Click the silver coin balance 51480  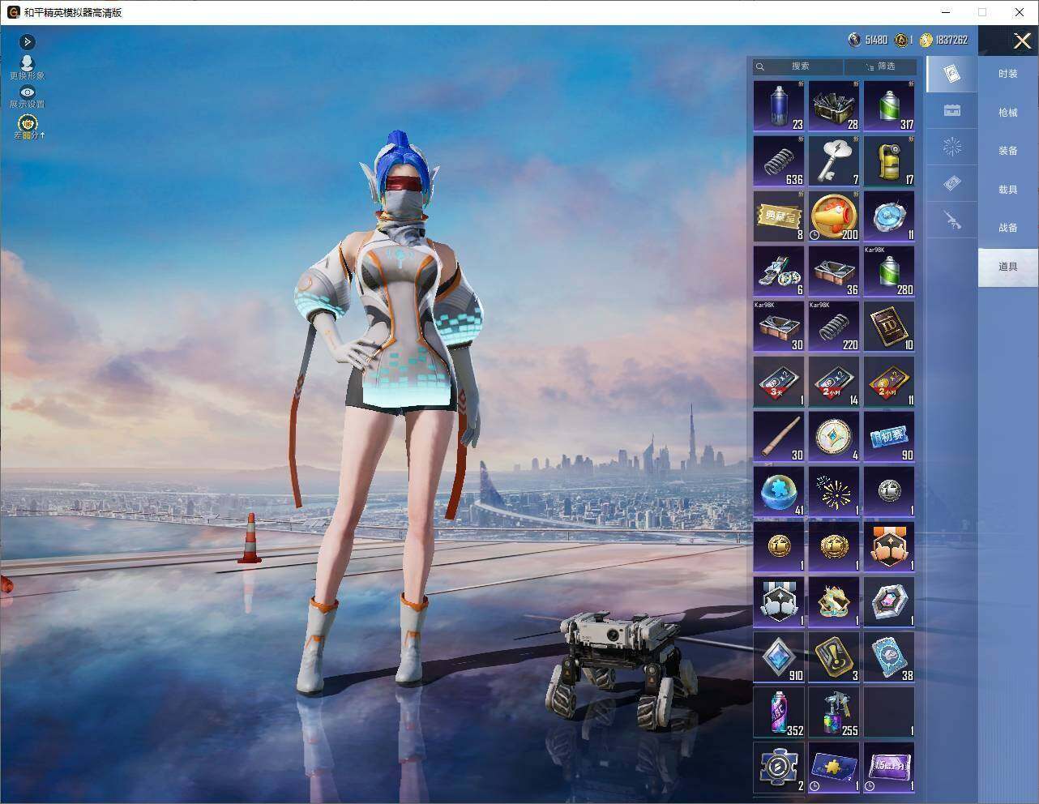click(868, 40)
